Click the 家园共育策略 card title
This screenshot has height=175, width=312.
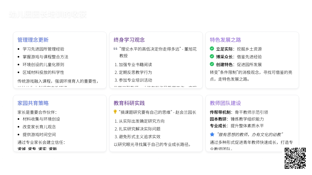click(33, 103)
